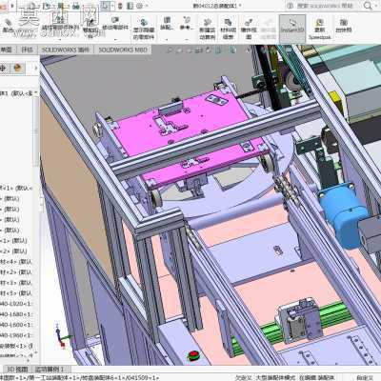This screenshot has width=381, height=381.
Task: Click into SOLIDWORKS help search box
Action: [x=325, y=6]
